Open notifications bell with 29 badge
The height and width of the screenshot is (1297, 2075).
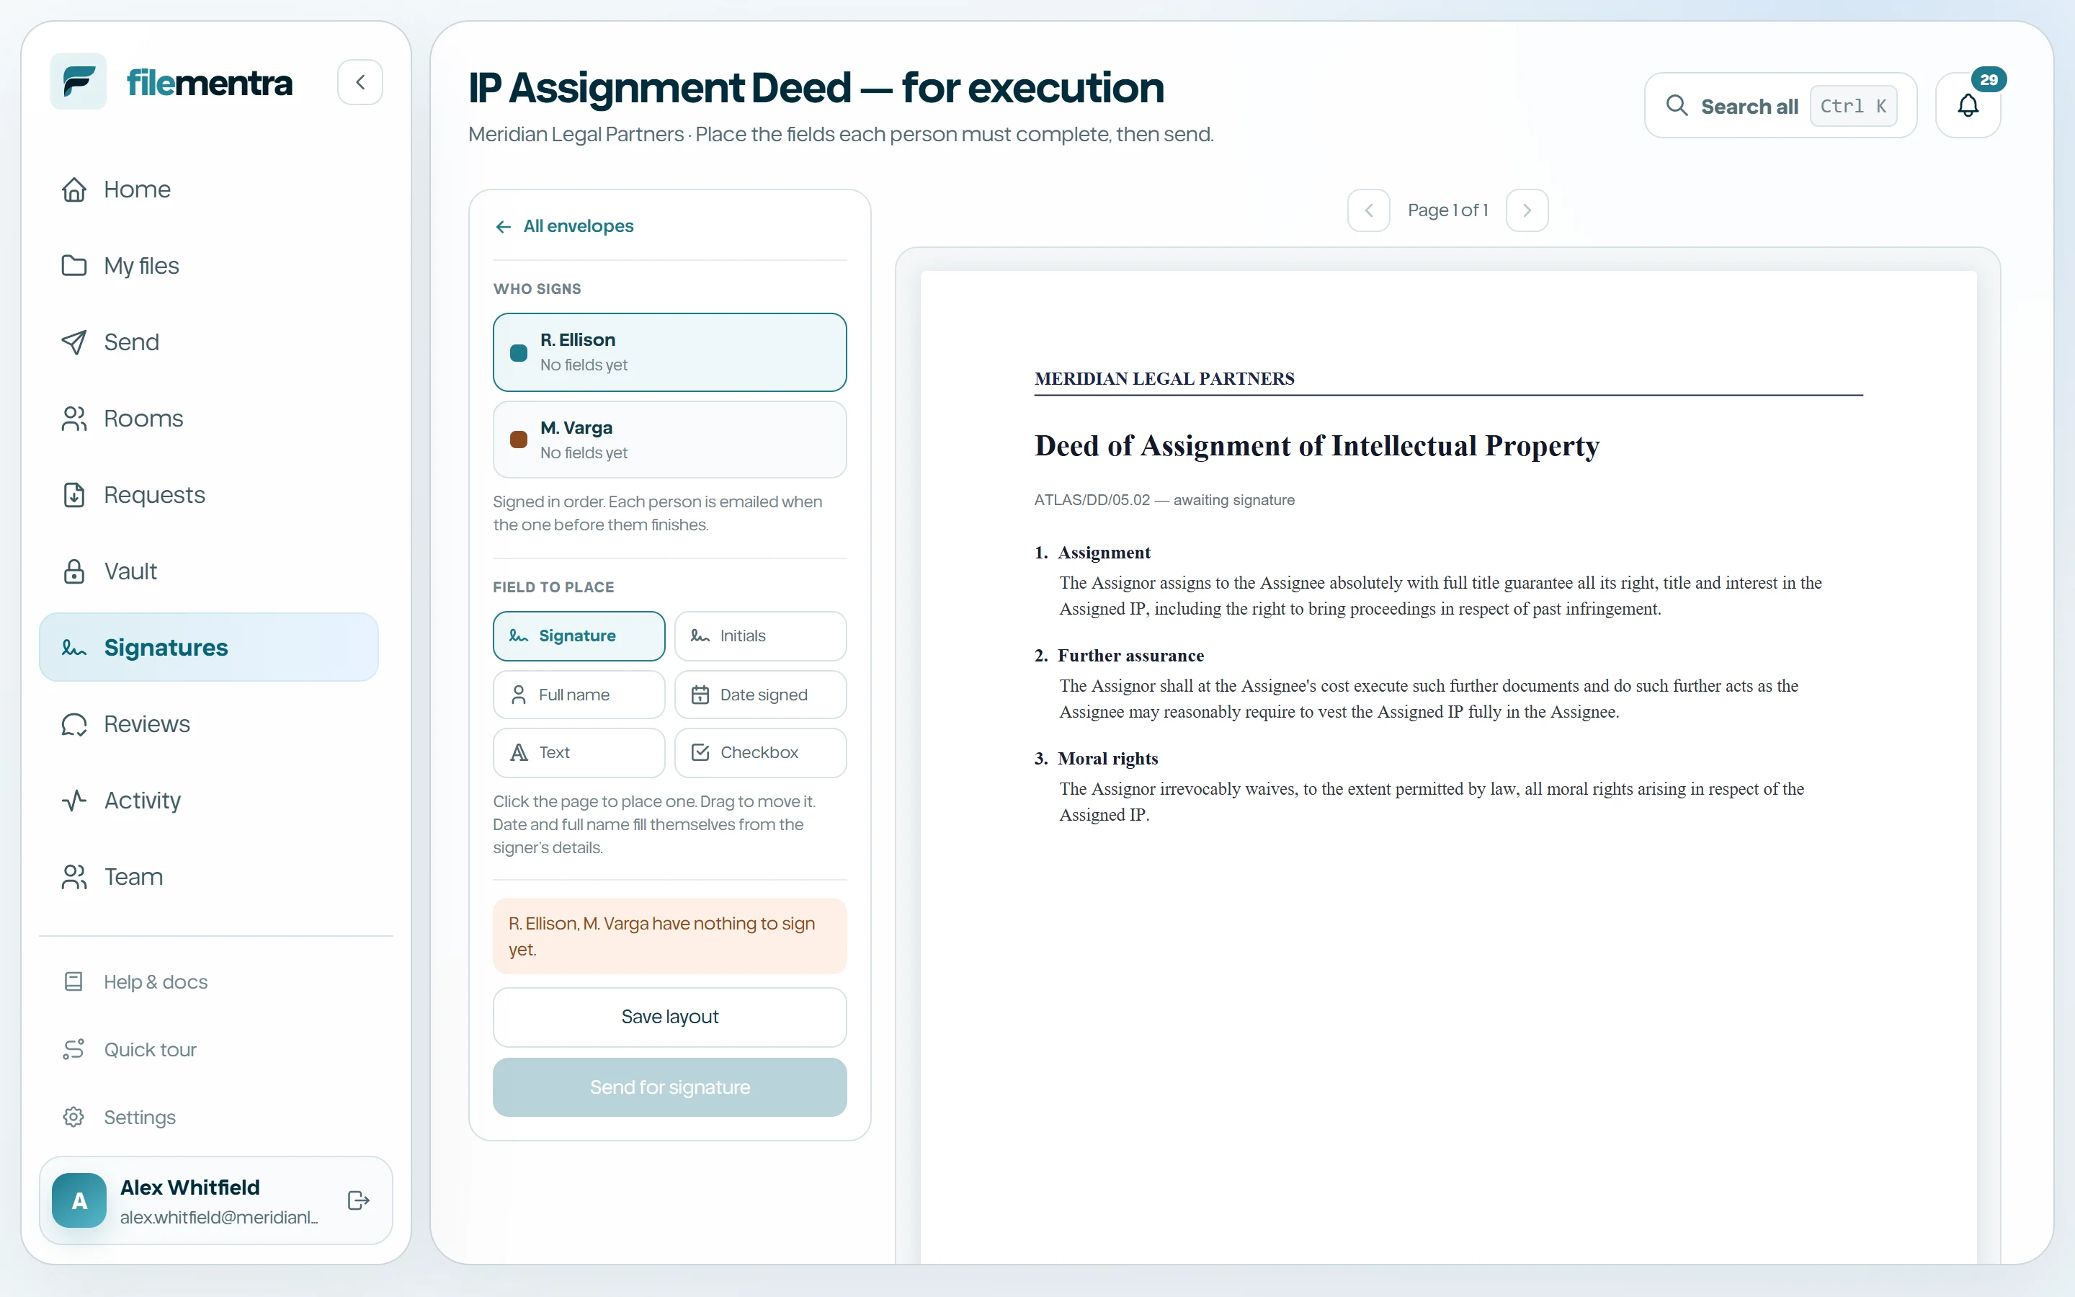click(x=1968, y=105)
